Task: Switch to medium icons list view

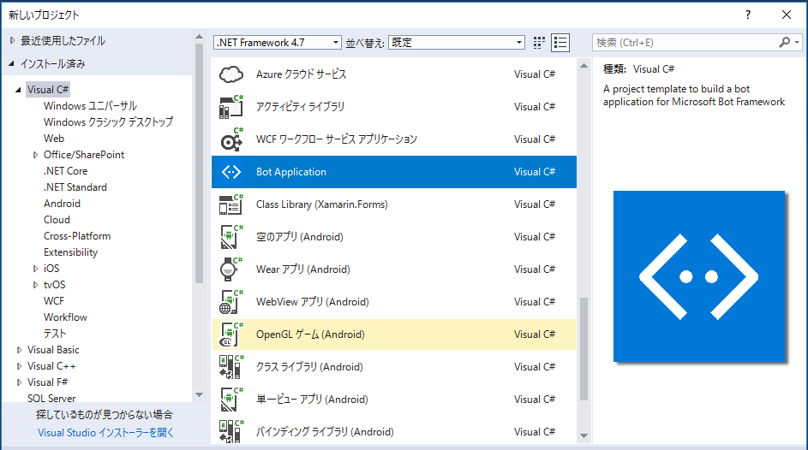Action: (x=560, y=43)
